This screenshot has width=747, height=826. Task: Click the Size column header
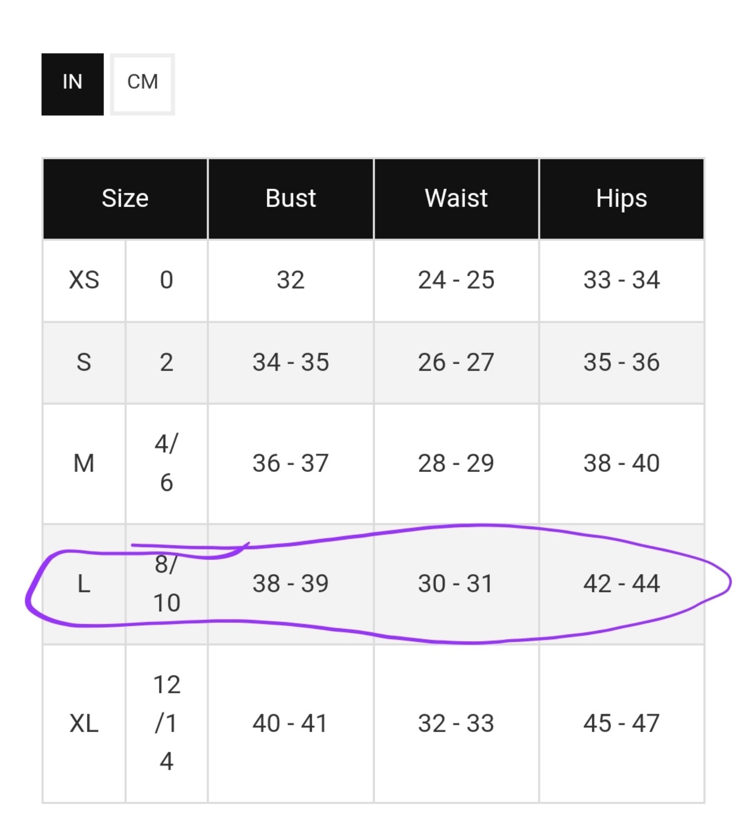click(125, 199)
